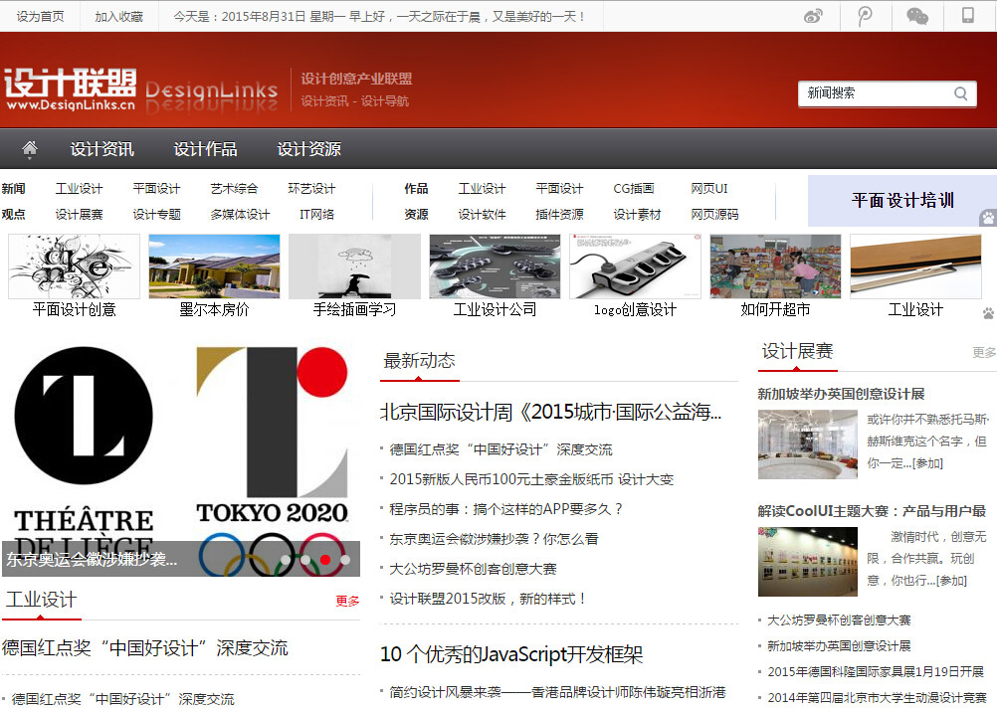Click the Singapore exhibition photo thumbnail
The width and height of the screenshot is (997, 709).
click(808, 444)
